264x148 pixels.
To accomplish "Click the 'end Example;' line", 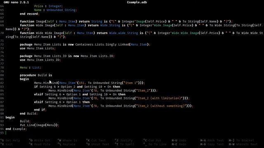I will [x=16, y=129].
